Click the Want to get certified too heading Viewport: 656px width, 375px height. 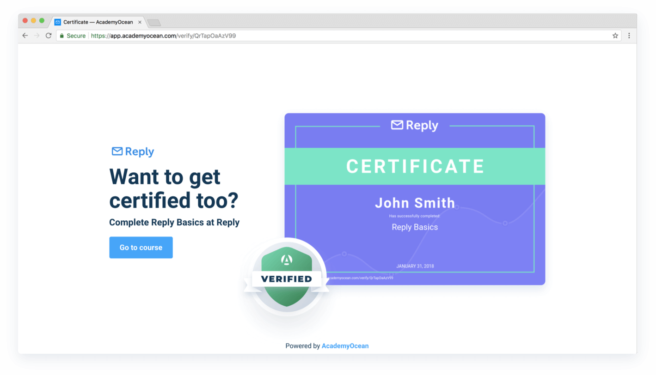click(174, 188)
